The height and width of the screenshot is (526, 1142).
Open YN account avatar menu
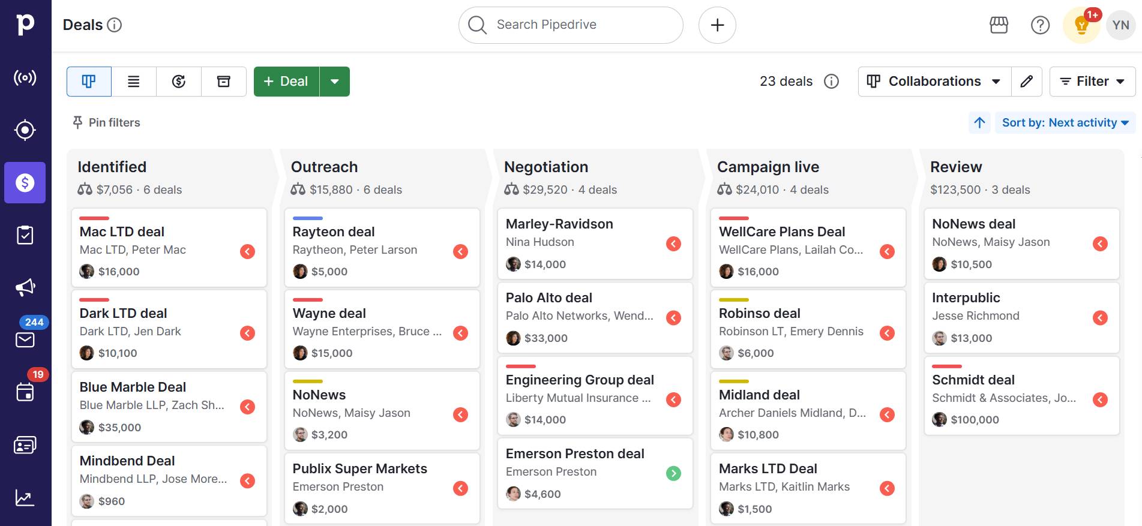point(1120,25)
